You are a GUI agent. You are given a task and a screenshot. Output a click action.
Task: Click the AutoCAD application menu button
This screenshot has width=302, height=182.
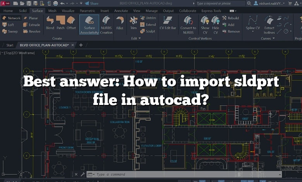(x=5, y=3)
